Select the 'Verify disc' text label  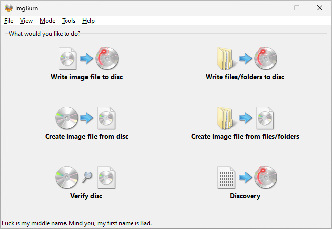pos(86,196)
